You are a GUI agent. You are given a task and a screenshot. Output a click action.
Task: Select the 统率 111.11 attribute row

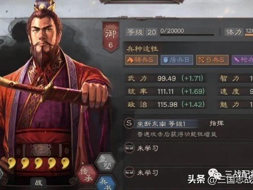[x=166, y=91]
